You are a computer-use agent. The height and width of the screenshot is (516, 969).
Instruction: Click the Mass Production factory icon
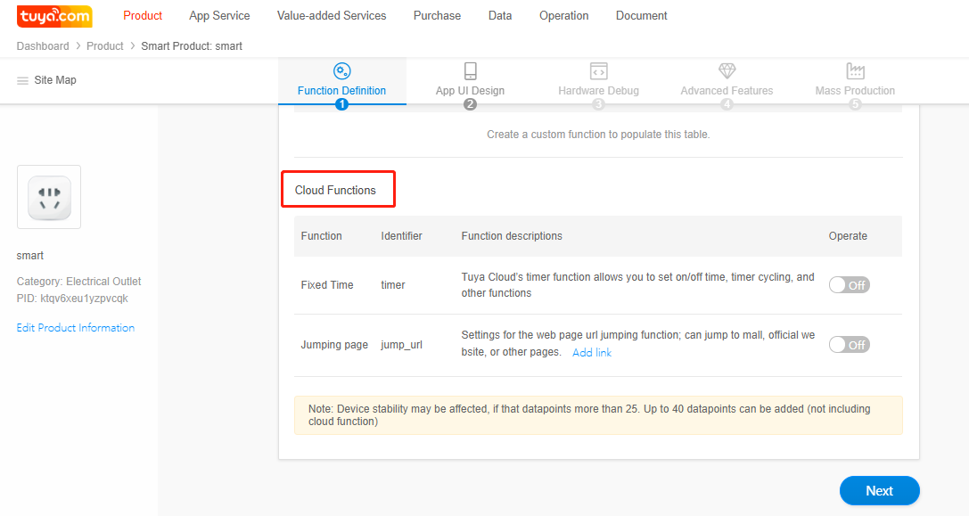click(855, 71)
